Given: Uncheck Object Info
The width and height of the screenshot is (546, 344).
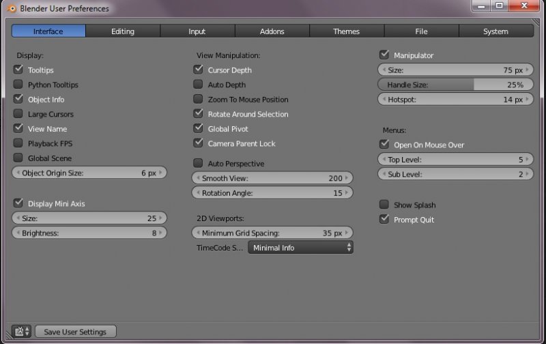Looking at the screenshot, I should [18, 99].
